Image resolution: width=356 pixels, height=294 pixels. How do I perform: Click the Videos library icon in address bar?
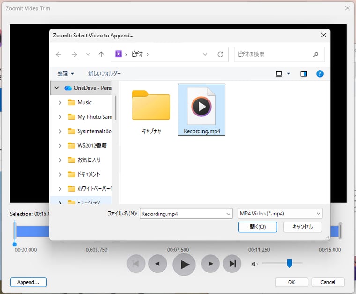(119, 54)
